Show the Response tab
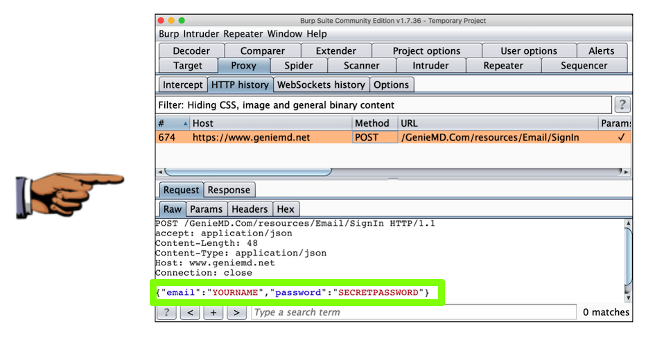 point(229,190)
